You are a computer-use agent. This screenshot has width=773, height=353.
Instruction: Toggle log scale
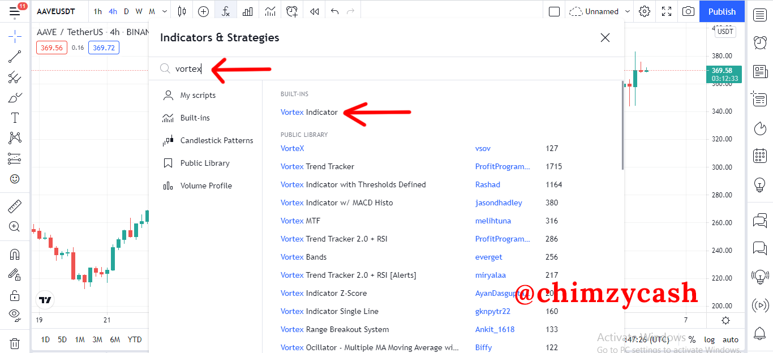(x=709, y=339)
